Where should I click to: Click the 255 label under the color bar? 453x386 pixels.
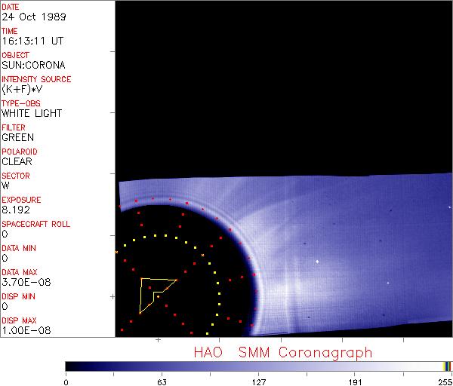[x=445, y=381]
